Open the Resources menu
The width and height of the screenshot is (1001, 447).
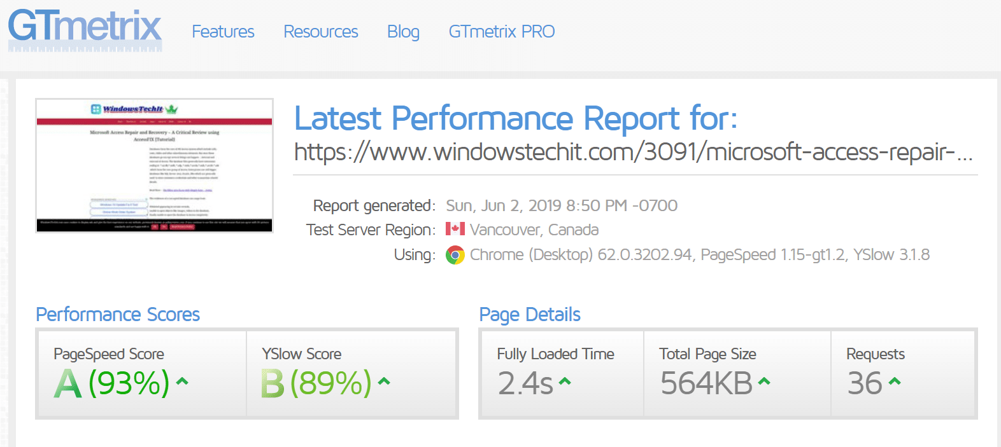pos(321,32)
